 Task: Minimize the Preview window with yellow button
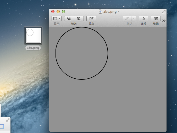58,11
